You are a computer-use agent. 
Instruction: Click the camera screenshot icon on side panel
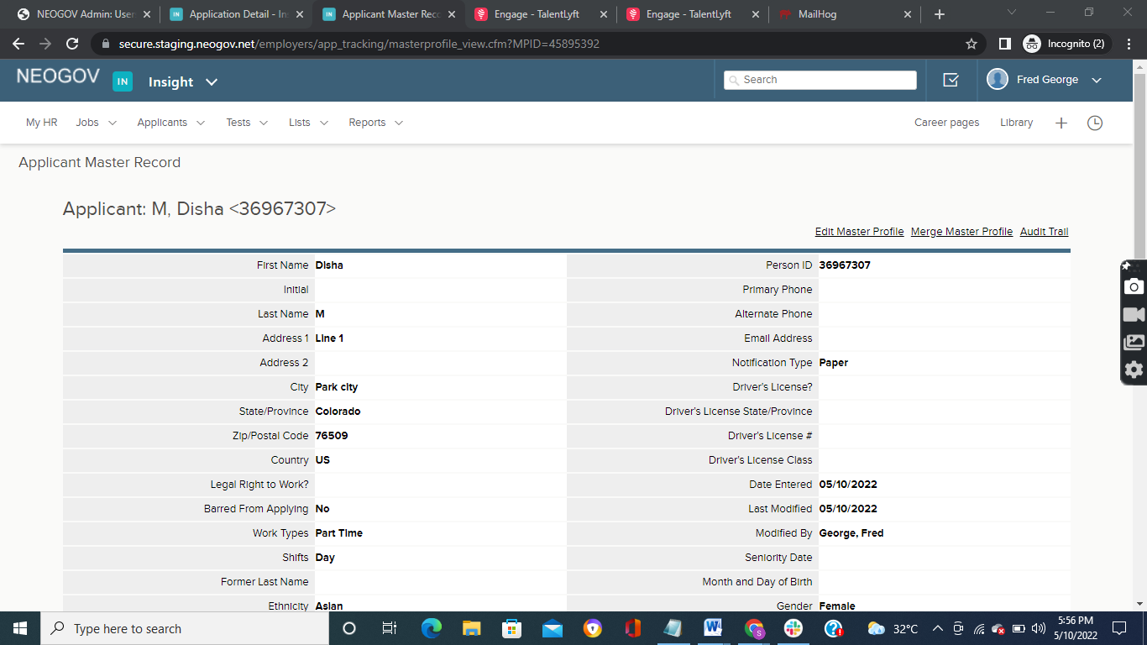[x=1134, y=286]
